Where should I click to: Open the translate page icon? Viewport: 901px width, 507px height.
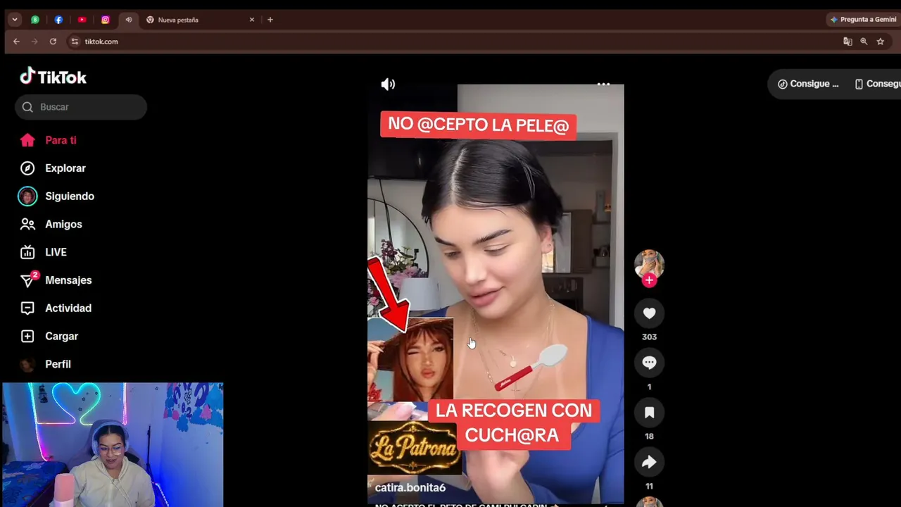coord(848,42)
